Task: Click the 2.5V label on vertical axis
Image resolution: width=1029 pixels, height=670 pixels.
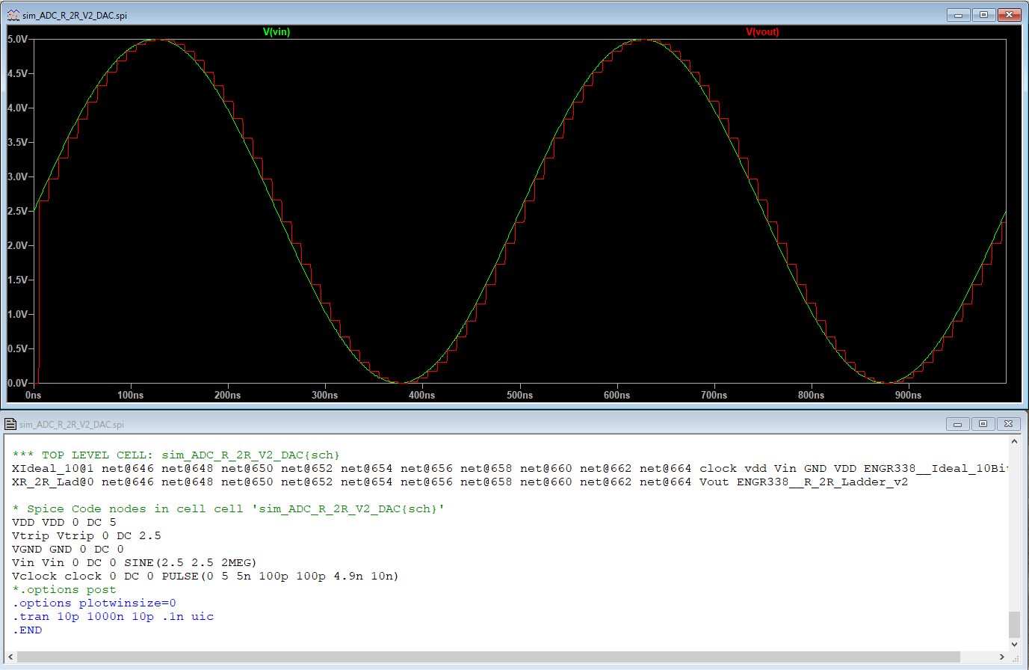Action: (17, 211)
